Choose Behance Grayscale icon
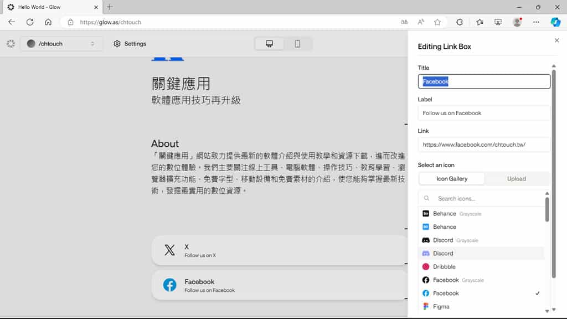The image size is (567, 319). point(482,214)
